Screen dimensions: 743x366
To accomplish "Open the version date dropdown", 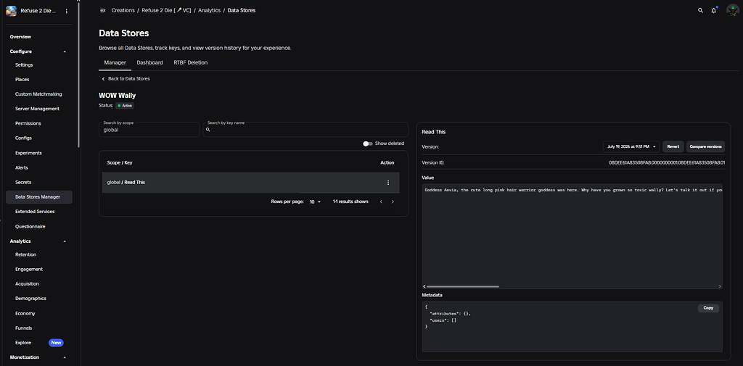I will 631,147.
